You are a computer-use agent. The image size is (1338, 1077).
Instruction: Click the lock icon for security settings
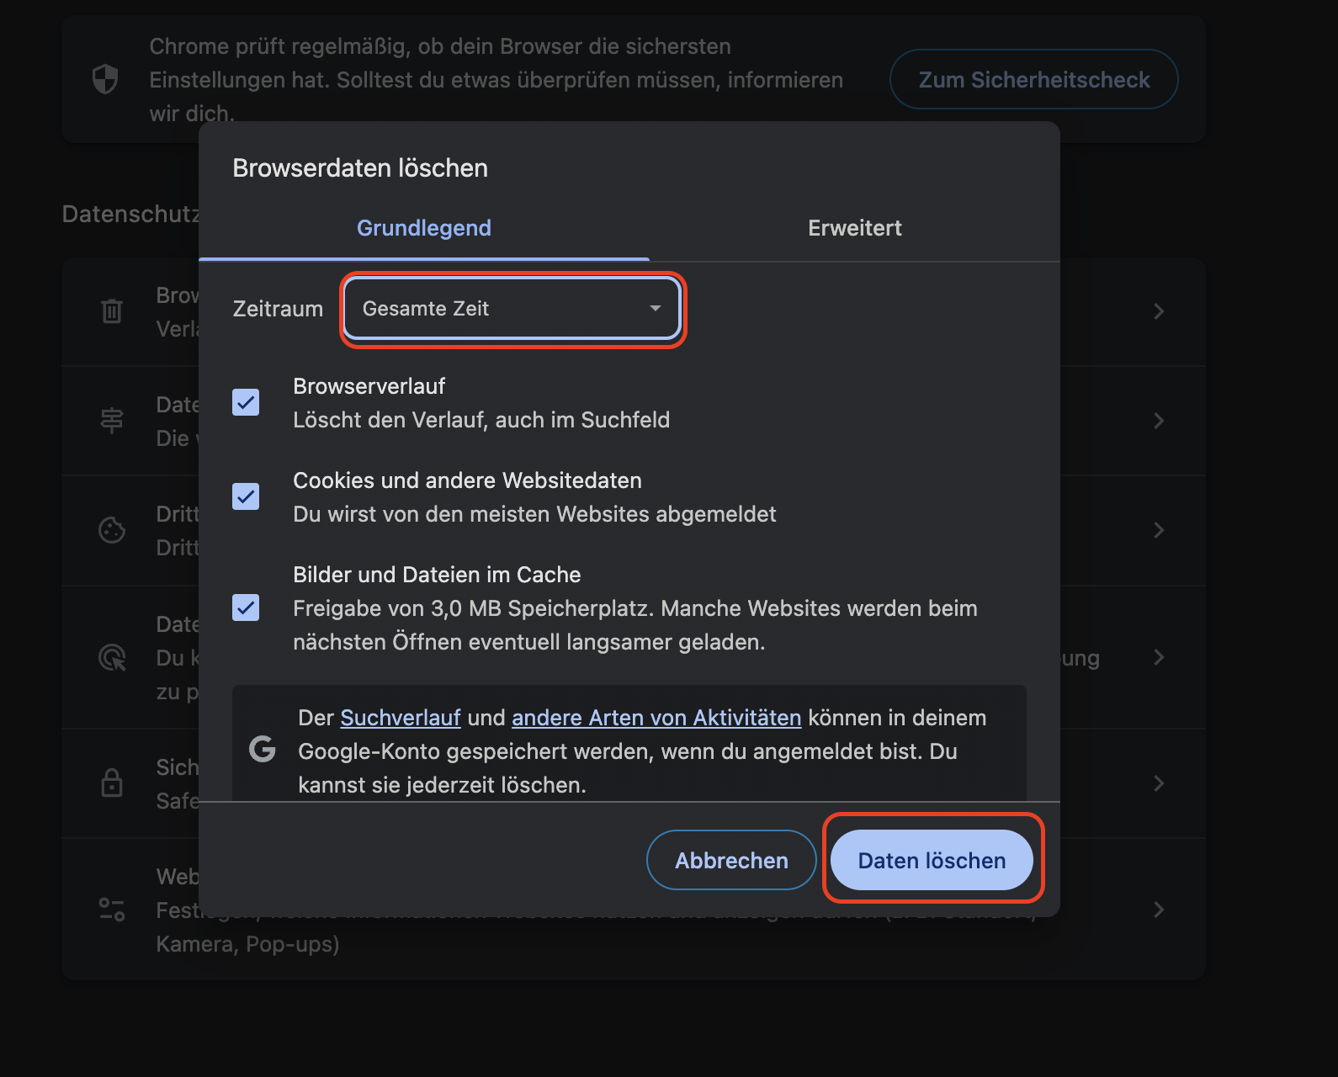112,783
